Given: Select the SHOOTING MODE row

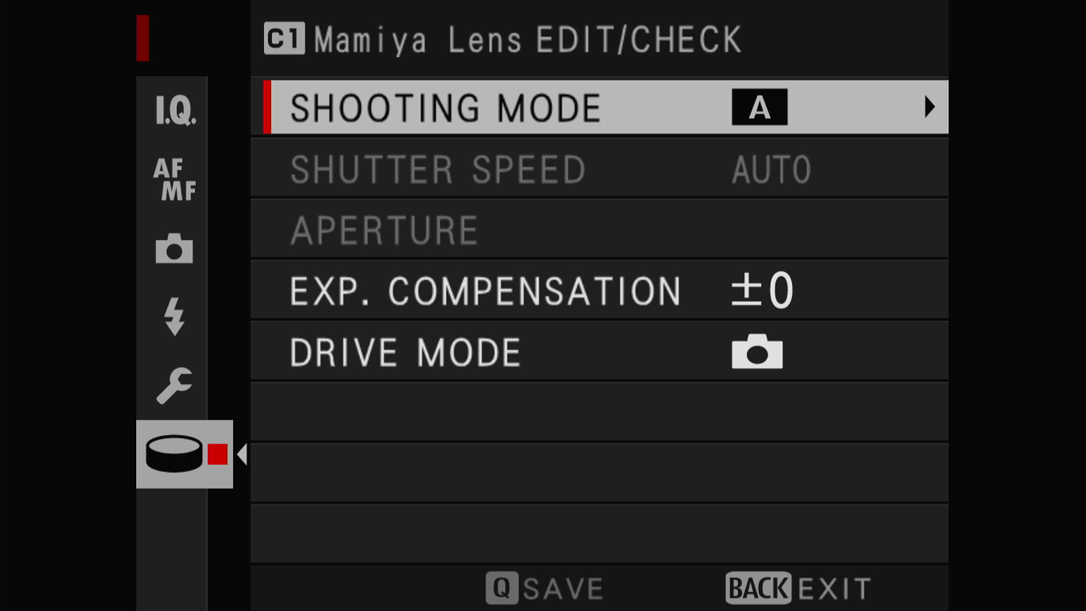Looking at the screenshot, I should click(x=605, y=107).
